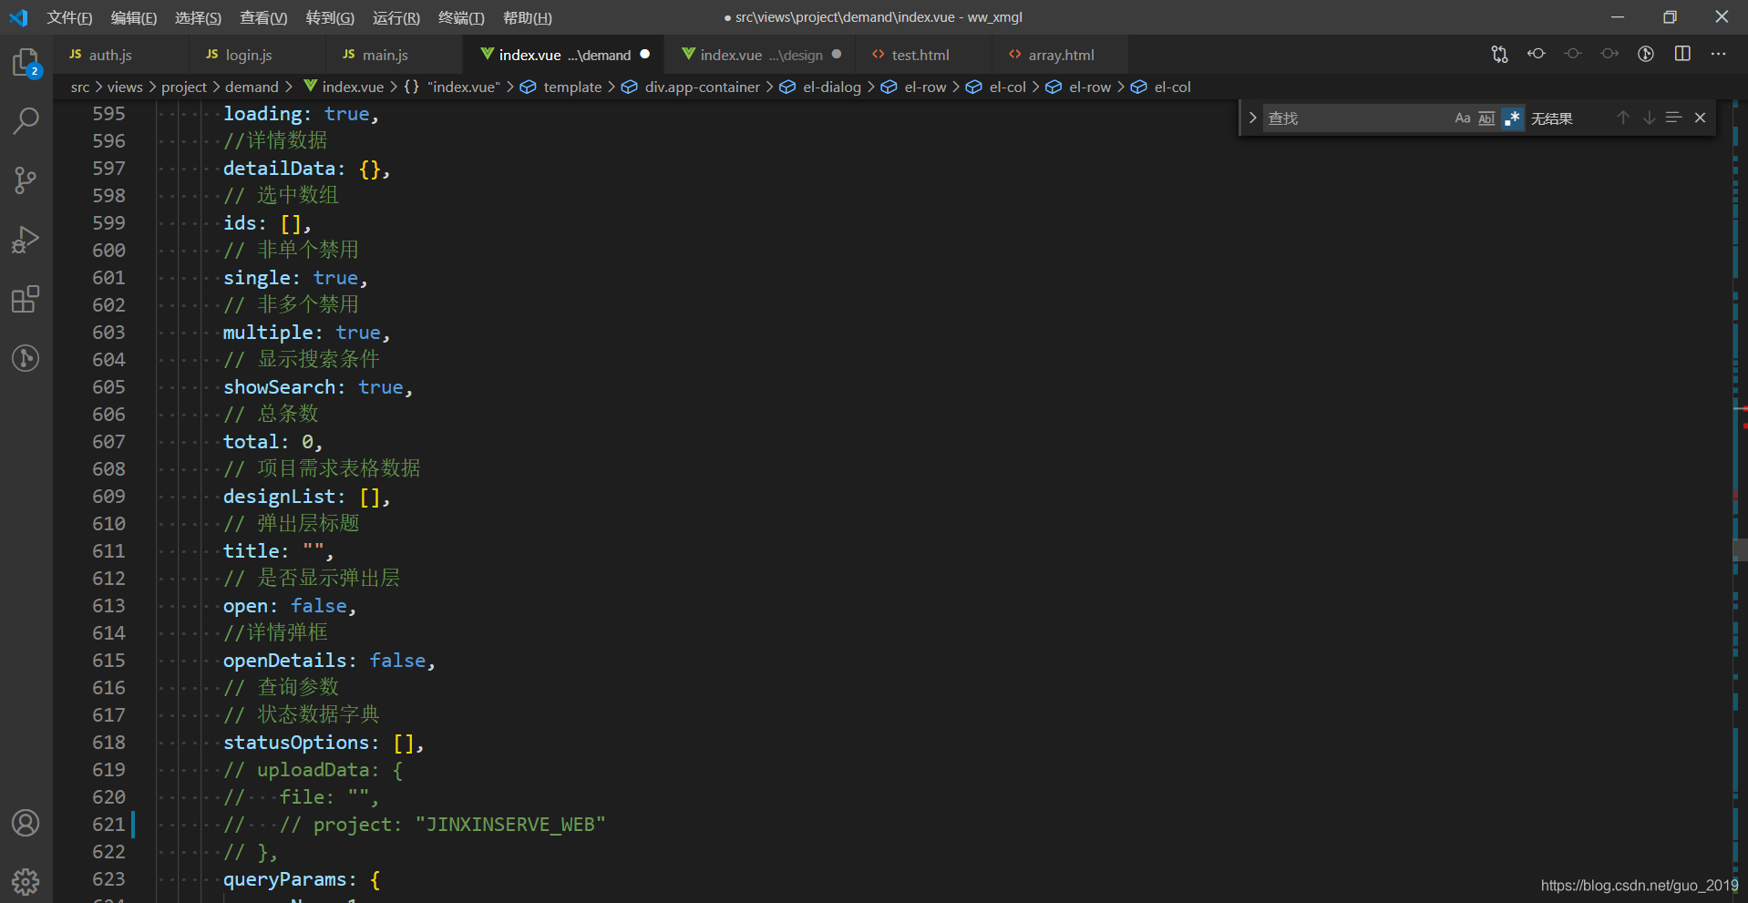Click on the showSearch property text
The width and height of the screenshot is (1748, 903).
point(279,387)
